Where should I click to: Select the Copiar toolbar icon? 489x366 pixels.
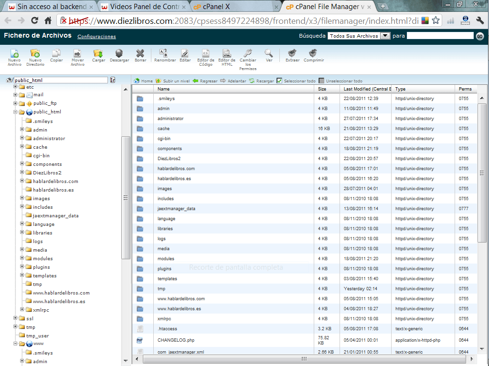click(56, 56)
